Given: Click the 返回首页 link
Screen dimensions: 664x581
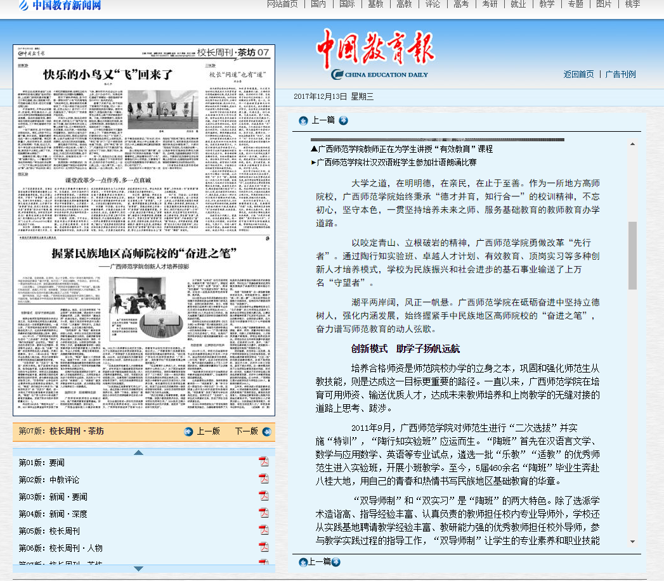Looking at the screenshot, I should [x=578, y=75].
